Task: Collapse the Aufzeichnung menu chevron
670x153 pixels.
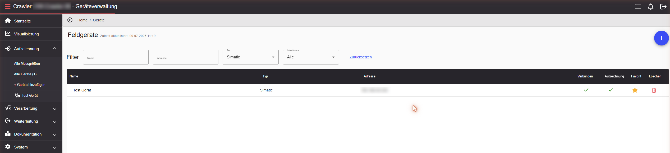Action: pyautogui.click(x=55, y=48)
